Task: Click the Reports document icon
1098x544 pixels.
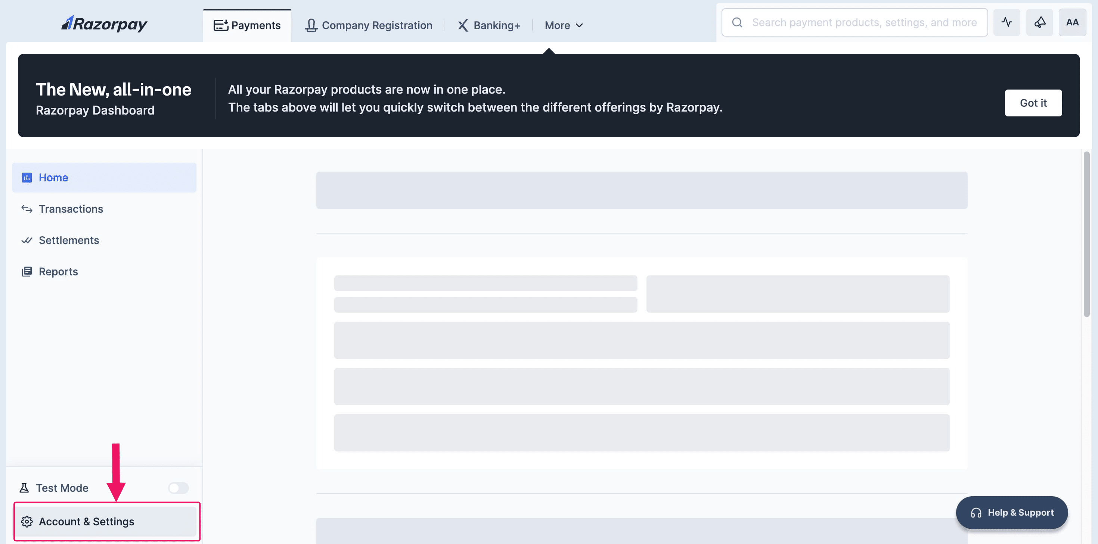Action: (27, 271)
